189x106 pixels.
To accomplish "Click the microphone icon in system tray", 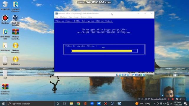I will [x=161, y=103].
